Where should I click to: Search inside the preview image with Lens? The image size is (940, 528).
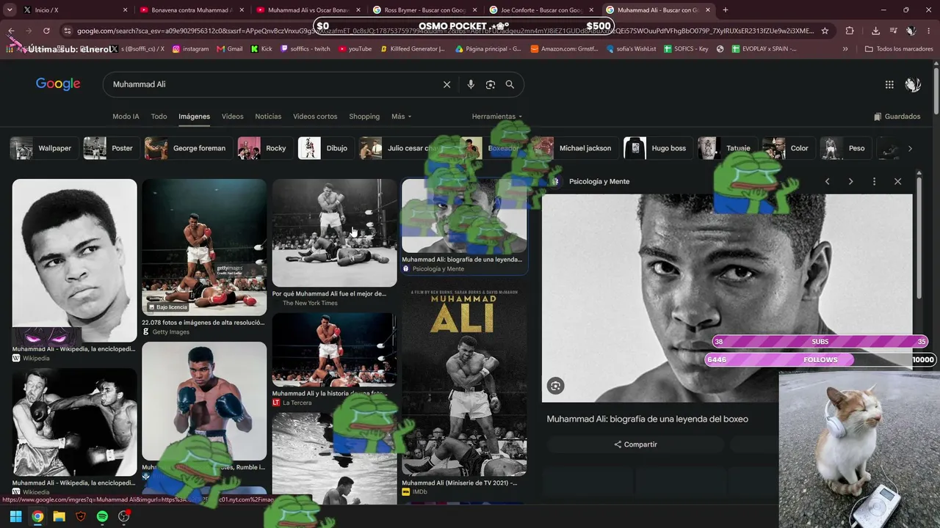point(556,386)
